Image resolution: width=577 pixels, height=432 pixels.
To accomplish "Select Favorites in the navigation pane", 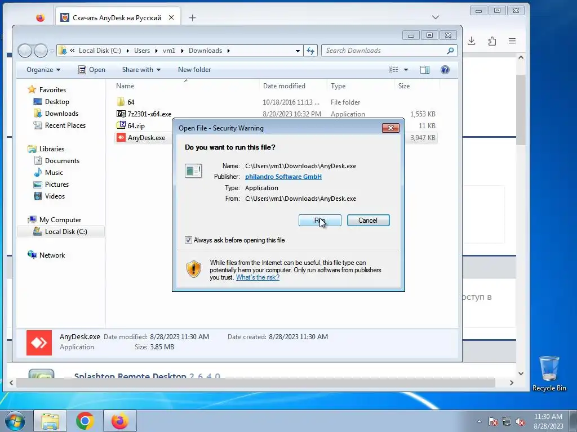I will (52, 89).
